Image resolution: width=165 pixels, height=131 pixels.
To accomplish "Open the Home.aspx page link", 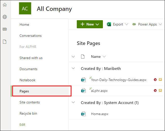I will coord(100,114).
